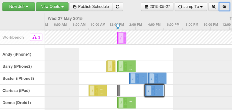232x110 pixels.
Task: Click info icon on Barry's yellow job
Action: (x=110, y=66)
